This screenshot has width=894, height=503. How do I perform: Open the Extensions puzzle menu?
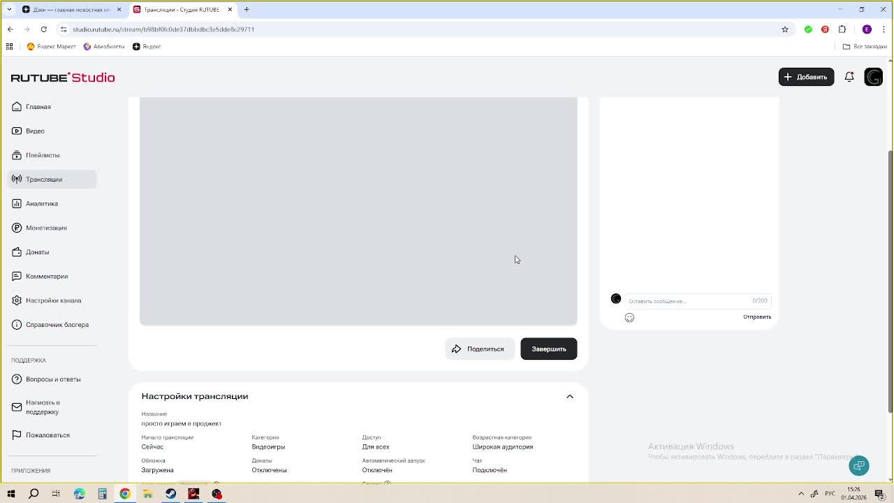point(842,29)
